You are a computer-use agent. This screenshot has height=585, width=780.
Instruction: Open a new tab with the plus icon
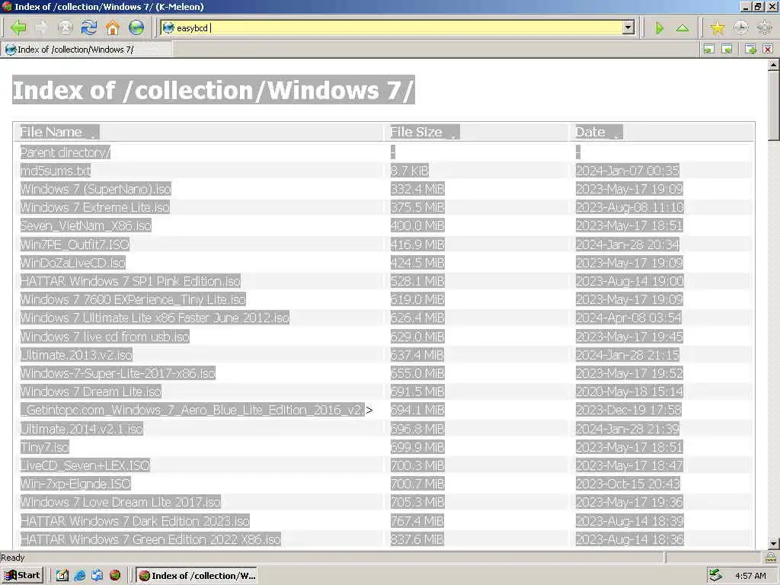pos(750,49)
